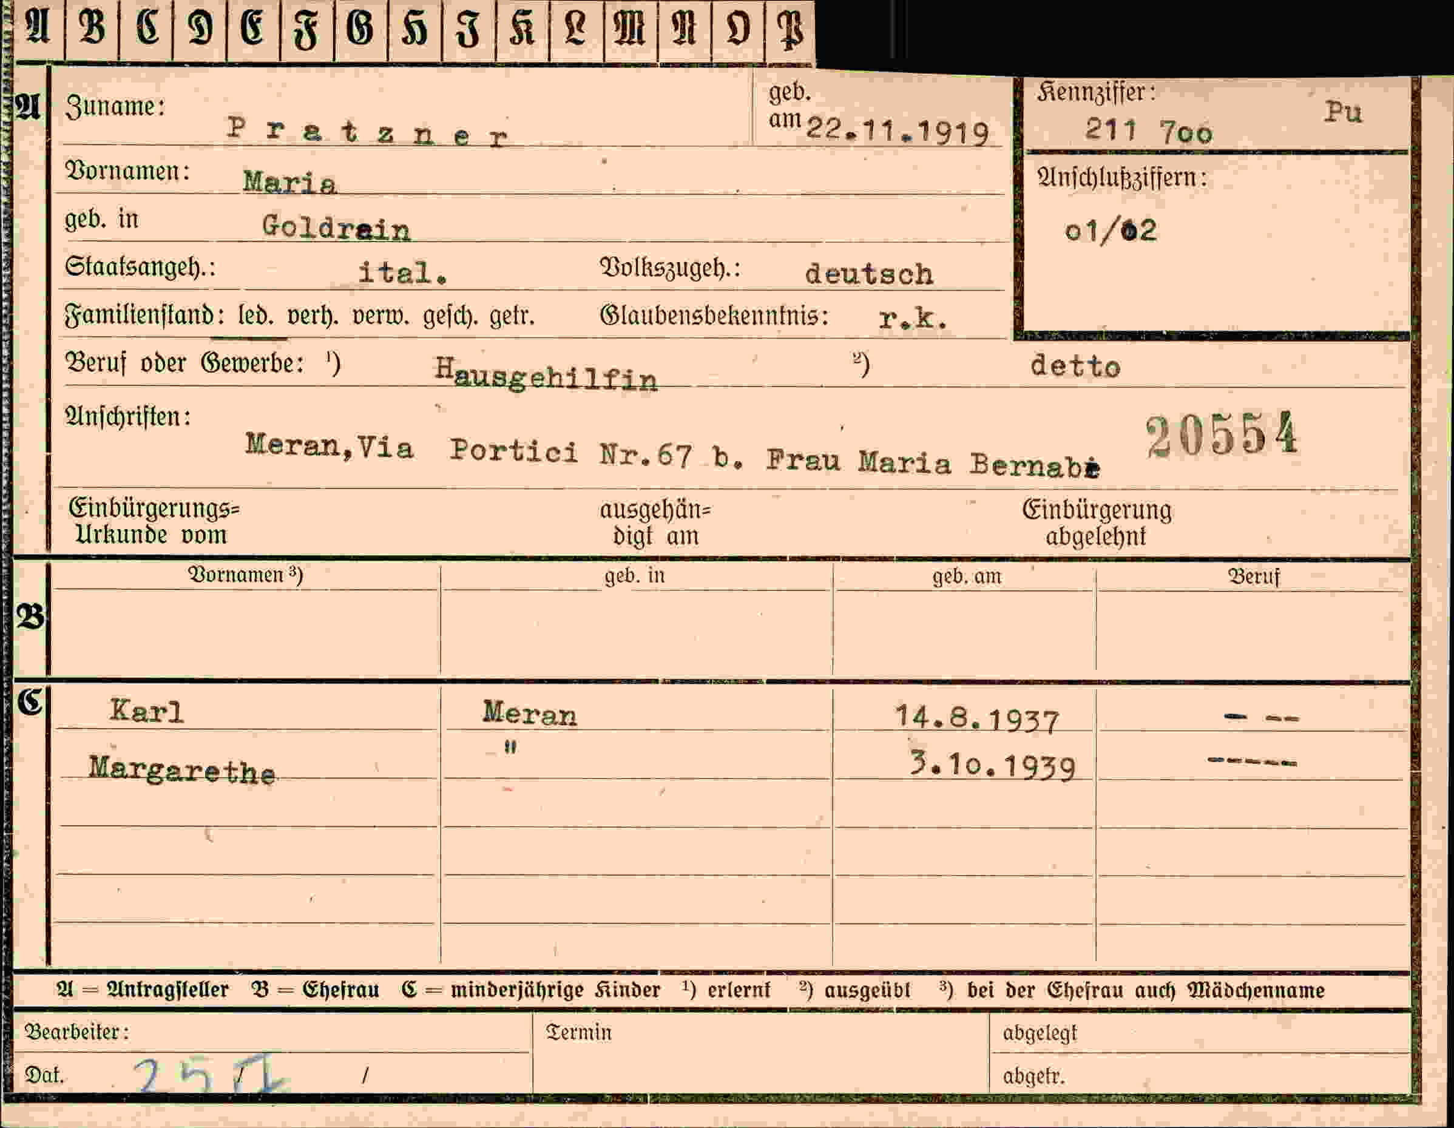Screen dimensions: 1454x1128
Task: Click the marital status option "verh."
Action: (313, 316)
